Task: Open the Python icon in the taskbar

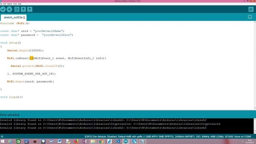Action: point(68,141)
